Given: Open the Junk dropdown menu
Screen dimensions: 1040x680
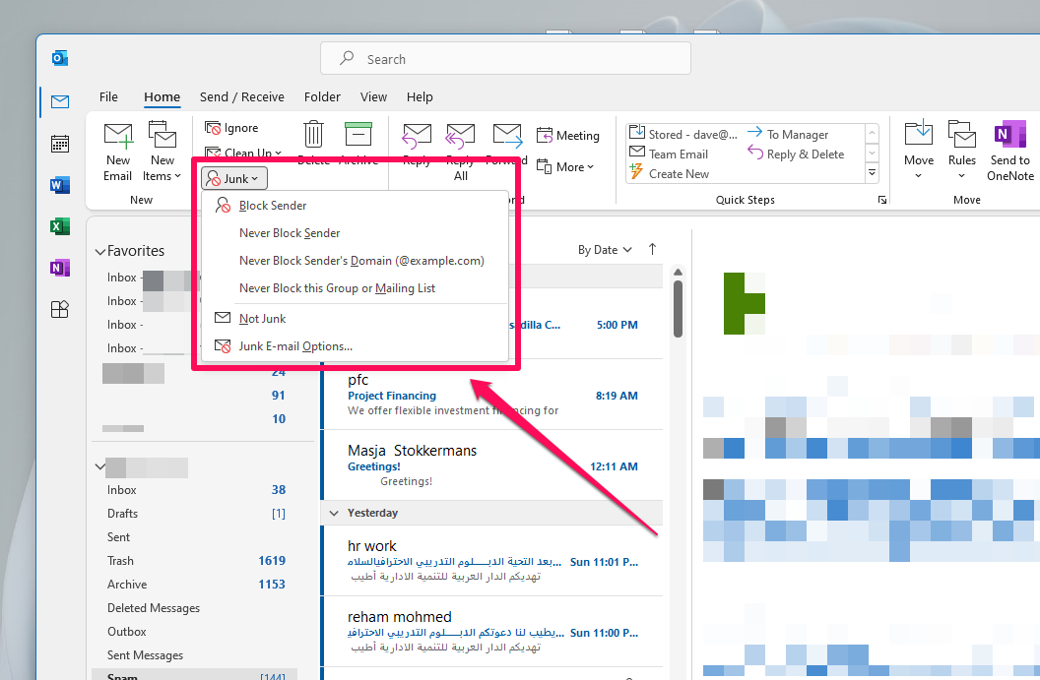Looking at the screenshot, I should click(233, 178).
